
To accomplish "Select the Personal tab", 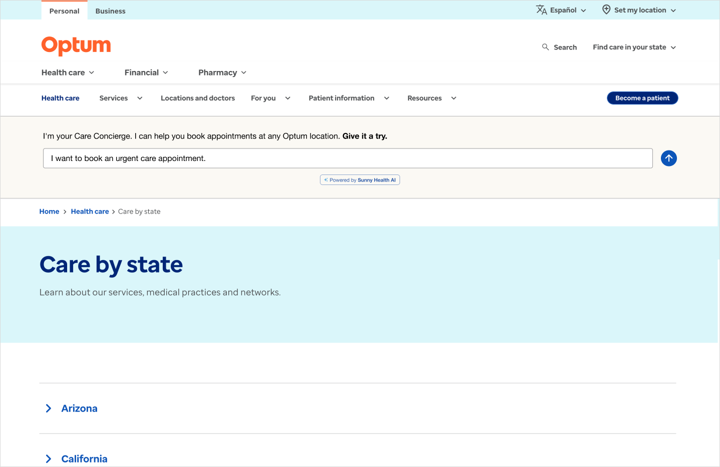I will [64, 11].
